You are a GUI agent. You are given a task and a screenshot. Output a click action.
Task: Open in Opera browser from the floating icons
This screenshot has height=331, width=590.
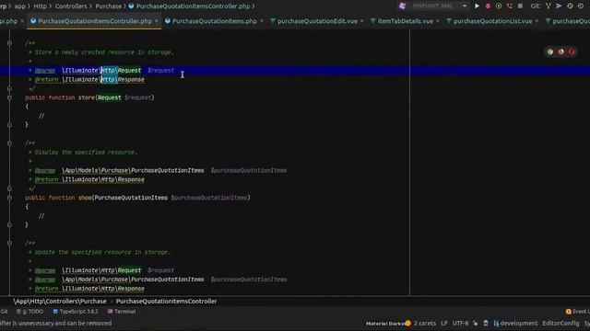[572, 51]
